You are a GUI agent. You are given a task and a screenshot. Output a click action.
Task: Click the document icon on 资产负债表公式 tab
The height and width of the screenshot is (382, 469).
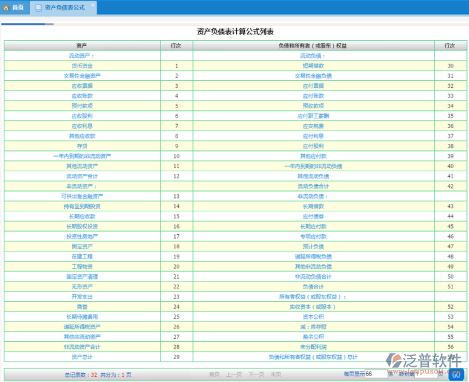(x=39, y=8)
